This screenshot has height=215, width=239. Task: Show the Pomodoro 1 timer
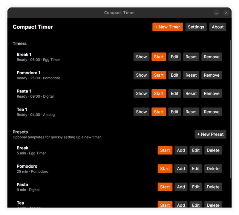point(141,75)
